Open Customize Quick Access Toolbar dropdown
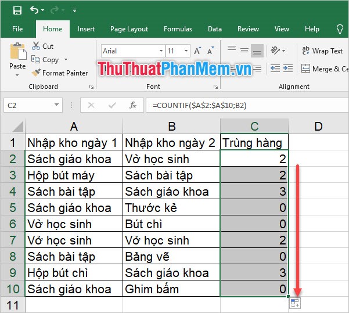The image size is (349, 313). (x=74, y=10)
